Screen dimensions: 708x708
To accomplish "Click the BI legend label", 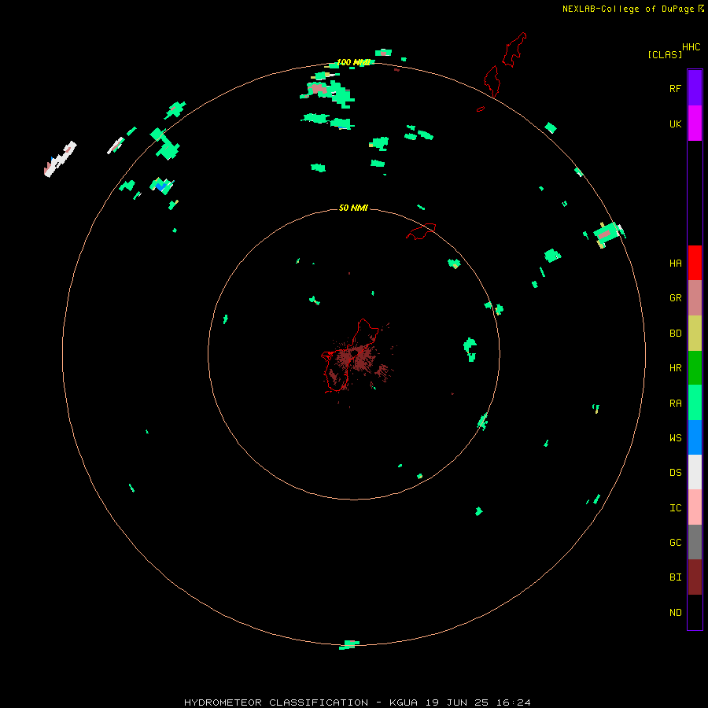I will point(675,577).
